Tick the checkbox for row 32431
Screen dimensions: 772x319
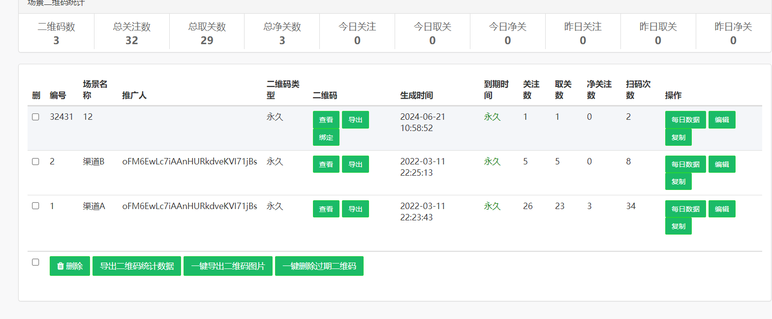tap(35, 117)
